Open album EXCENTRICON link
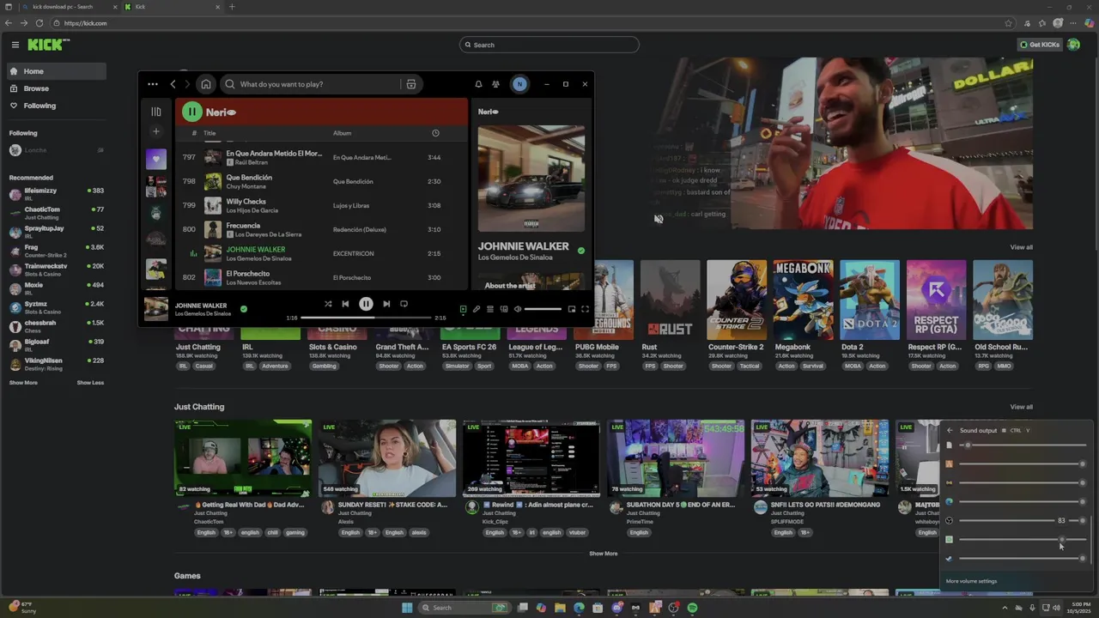 353,254
